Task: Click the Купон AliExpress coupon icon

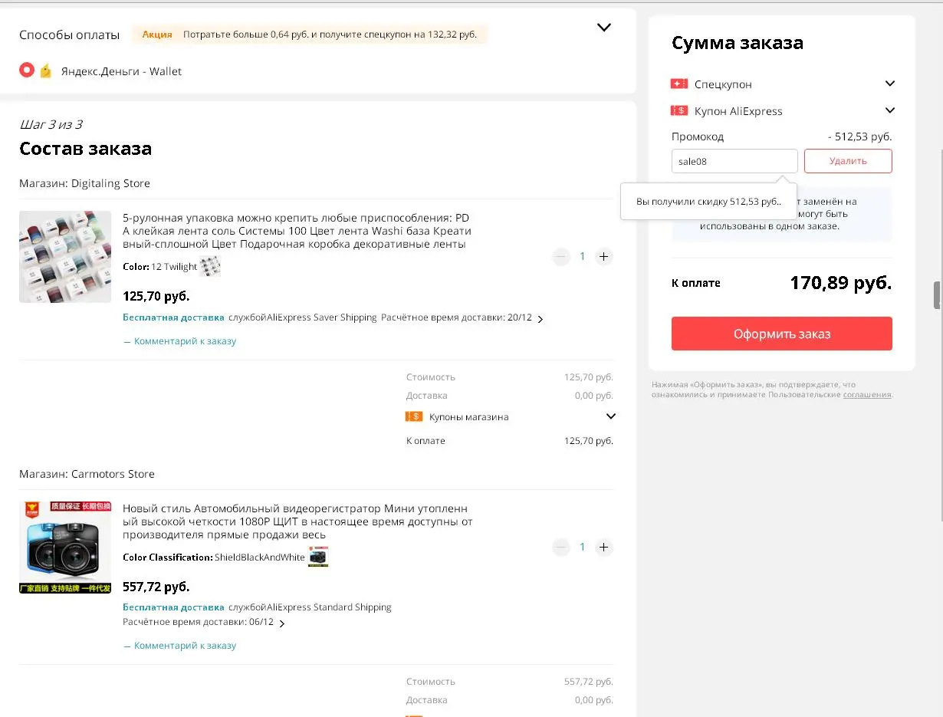Action: pyautogui.click(x=679, y=110)
